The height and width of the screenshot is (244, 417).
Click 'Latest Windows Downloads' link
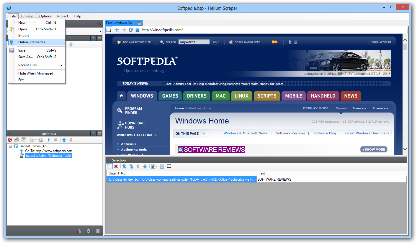tap(367, 133)
